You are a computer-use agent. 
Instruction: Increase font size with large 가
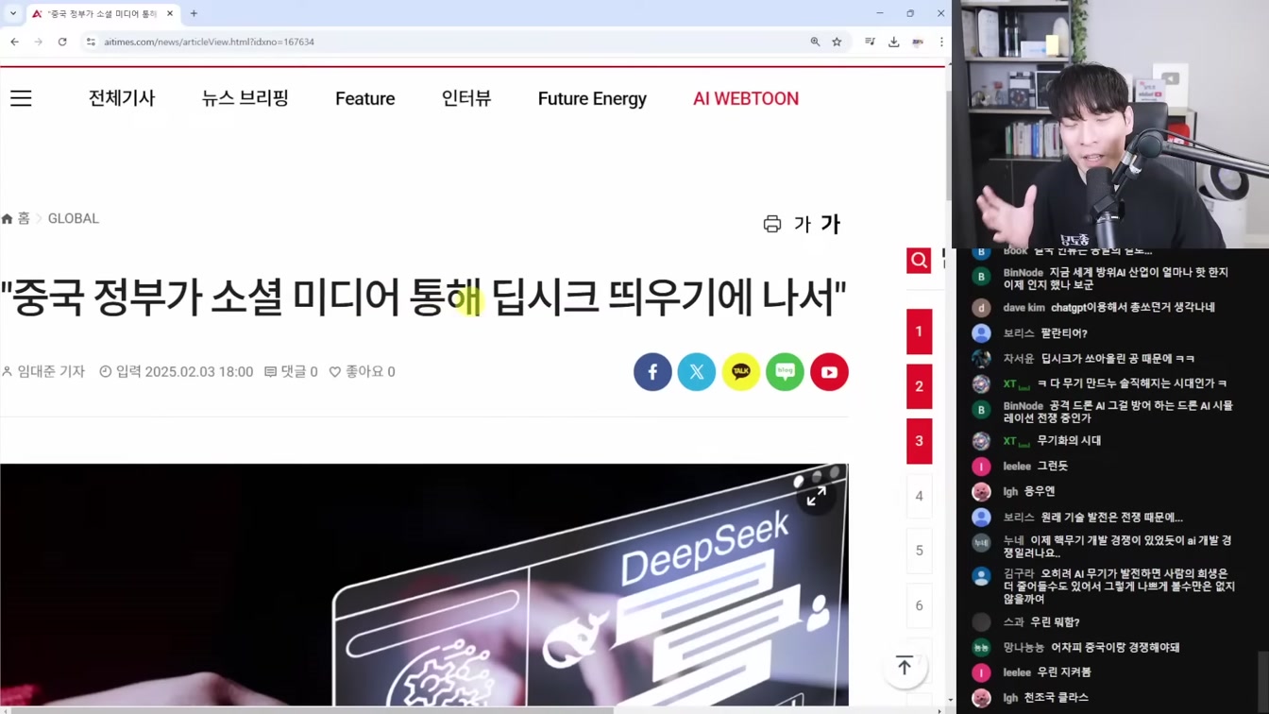(830, 224)
